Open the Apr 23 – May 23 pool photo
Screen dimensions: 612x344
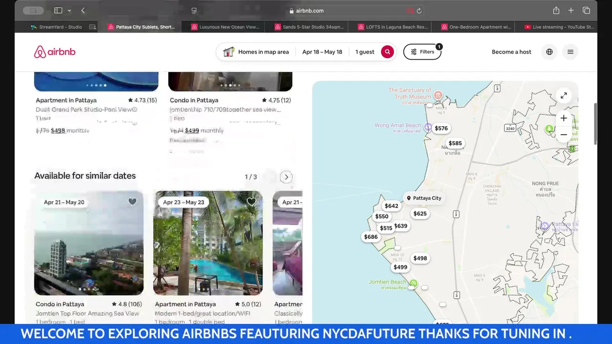click(208, 243)
